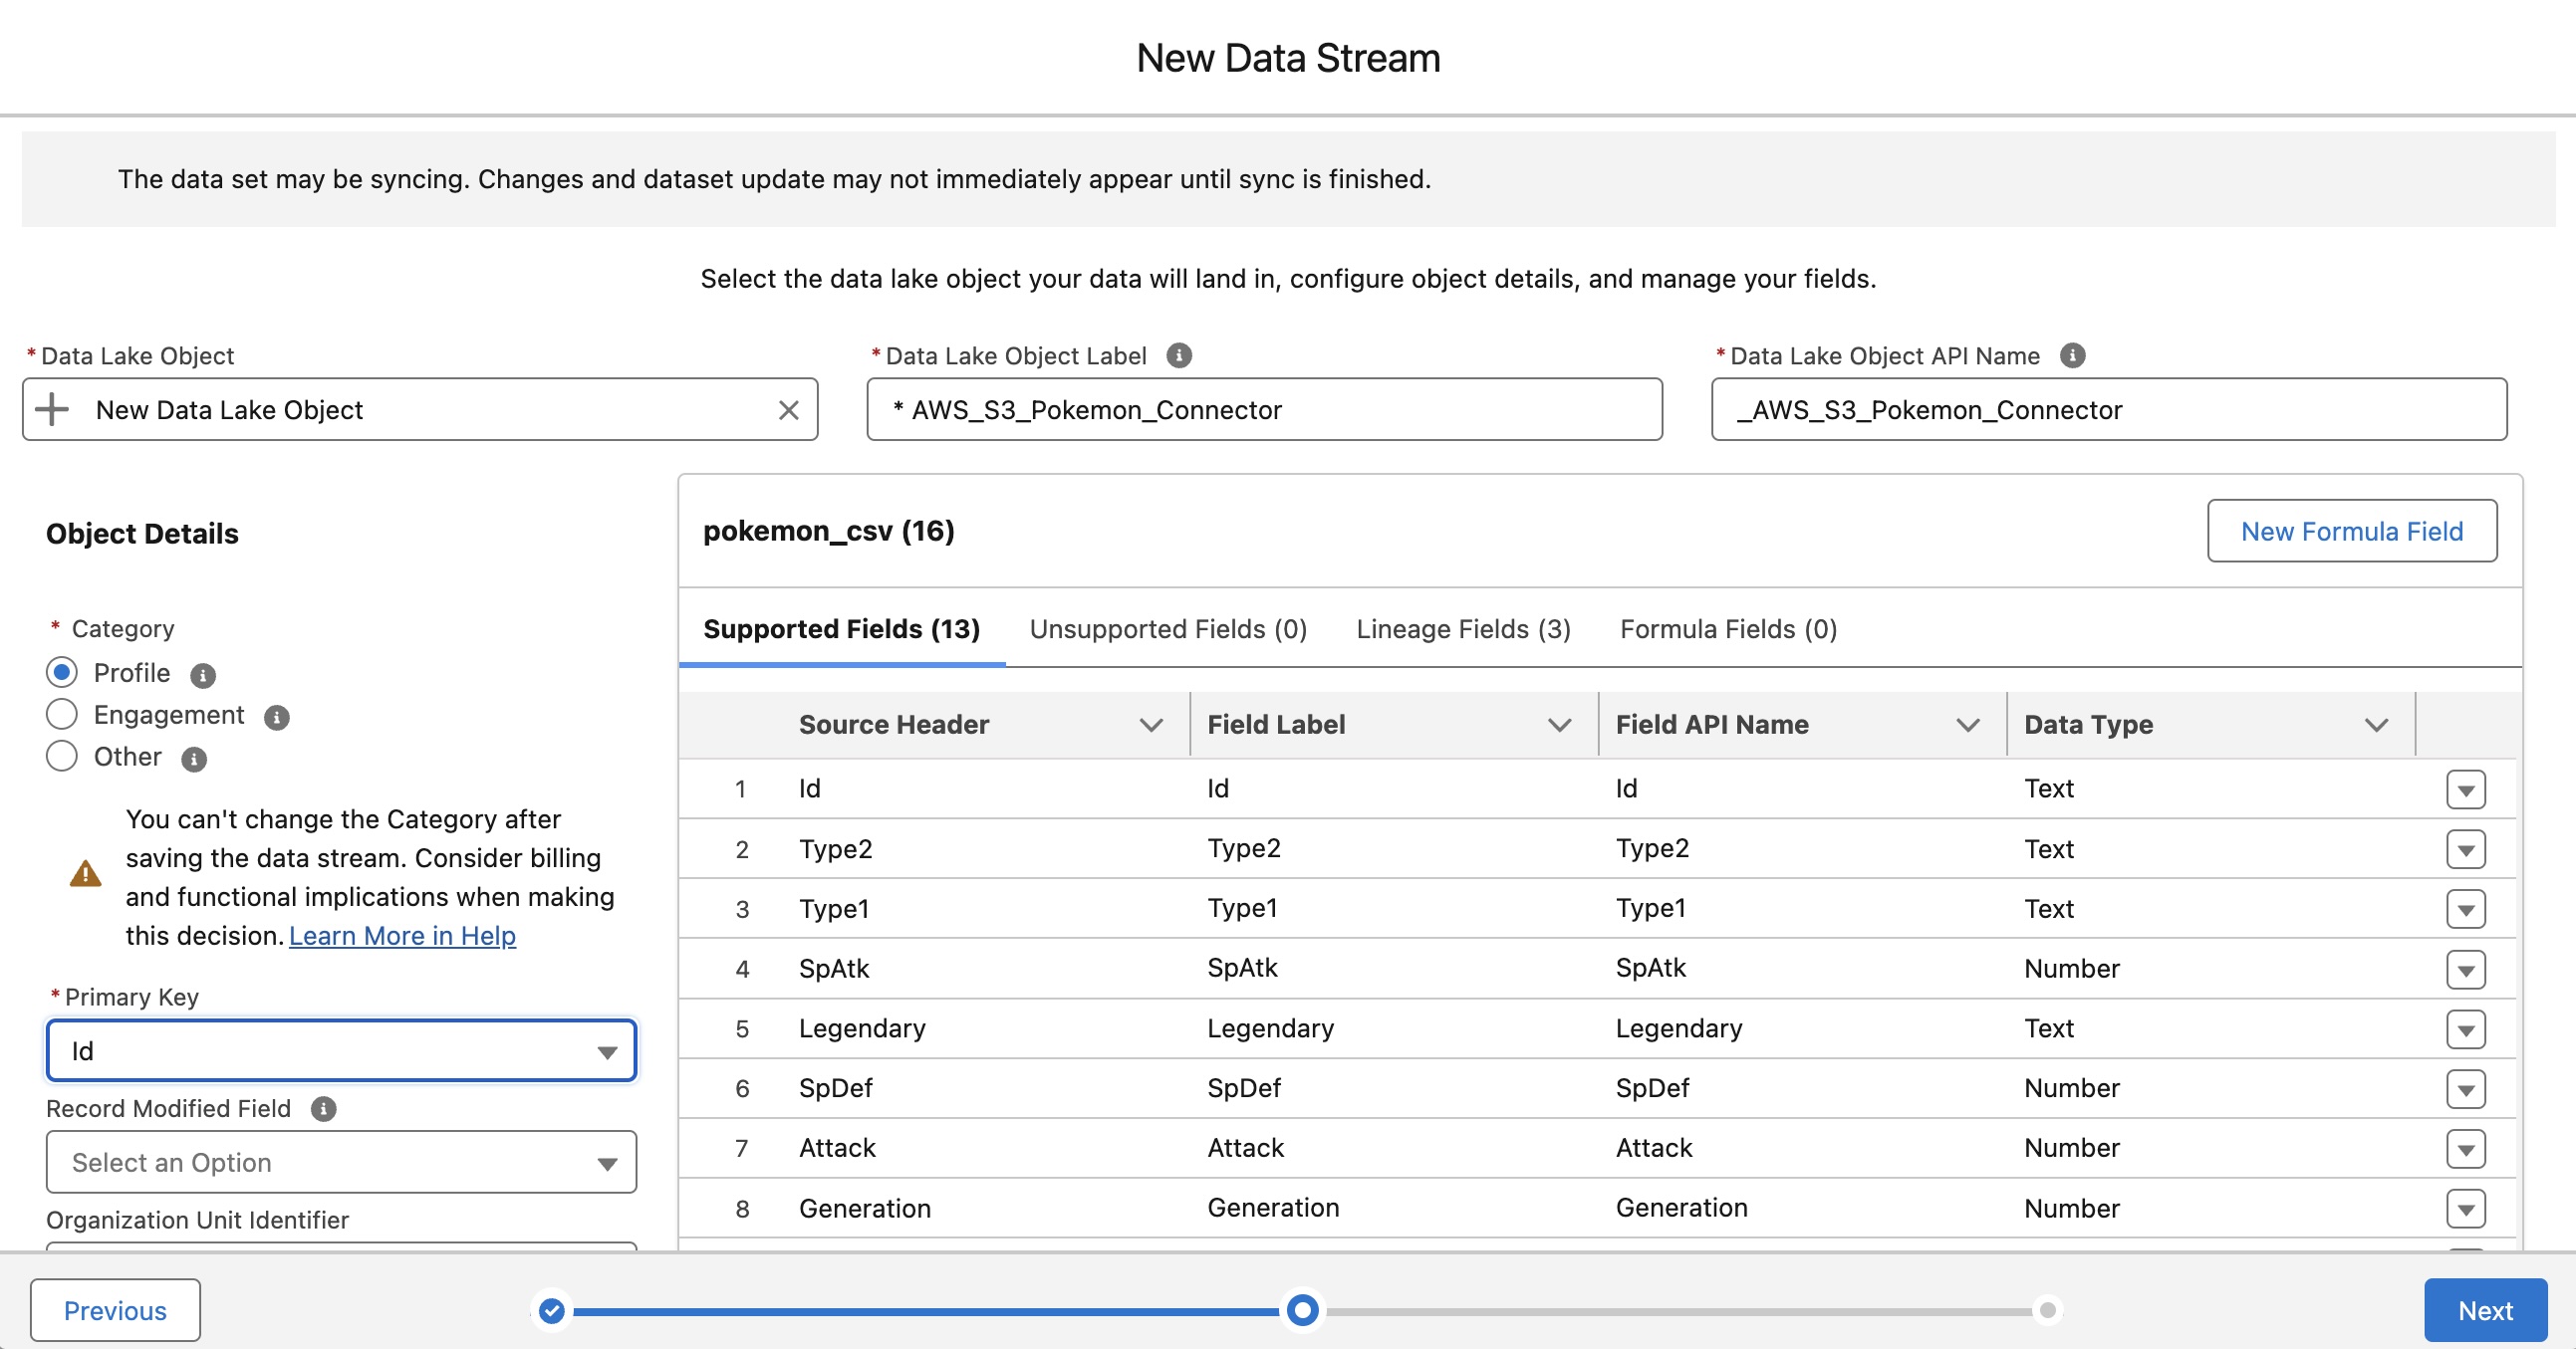Switch to Unsupported Fields (0) tab
The width and height of the screenshot is (2576, 1349).
(x=1168, y=629)
